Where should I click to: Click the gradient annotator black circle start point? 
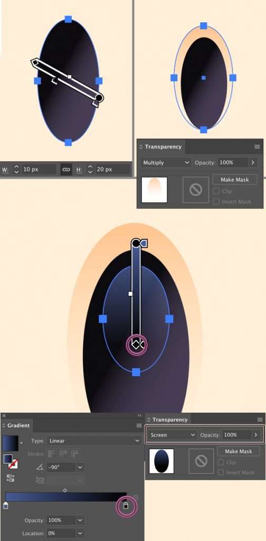[x=136, y=244]
